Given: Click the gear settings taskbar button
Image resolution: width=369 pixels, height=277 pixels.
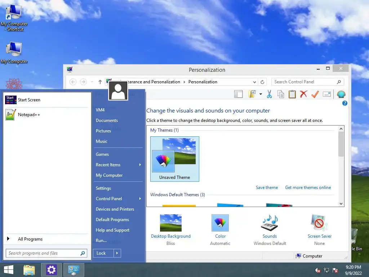Looking at the screenshot, I should coord(51,270).
